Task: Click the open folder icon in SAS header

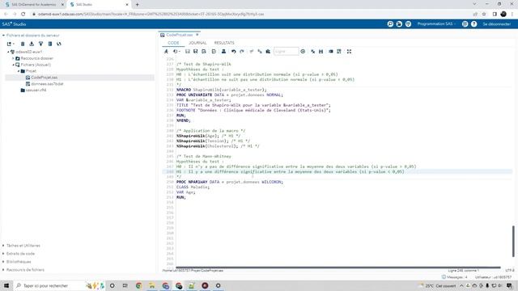Action: tap(399, 24)
